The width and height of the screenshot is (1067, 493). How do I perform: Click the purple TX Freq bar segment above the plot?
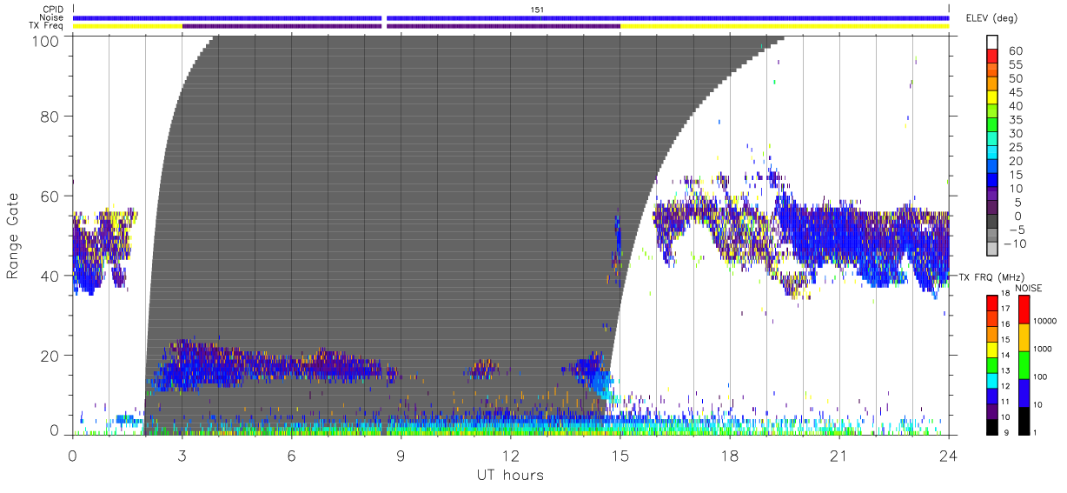pyautogui.click(x=401, y=26)
